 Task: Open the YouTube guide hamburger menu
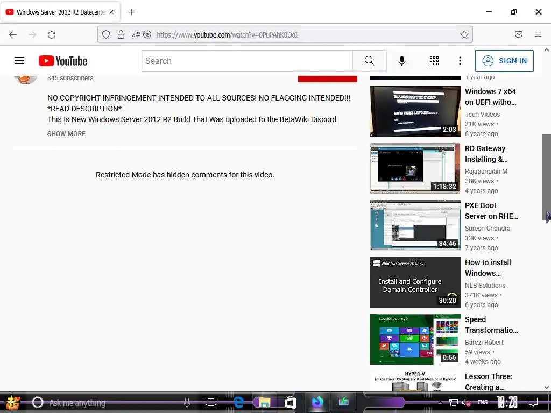pos(19,61)
